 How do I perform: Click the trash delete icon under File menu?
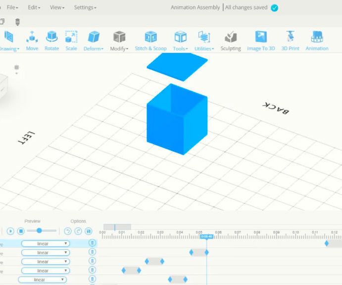17,22
